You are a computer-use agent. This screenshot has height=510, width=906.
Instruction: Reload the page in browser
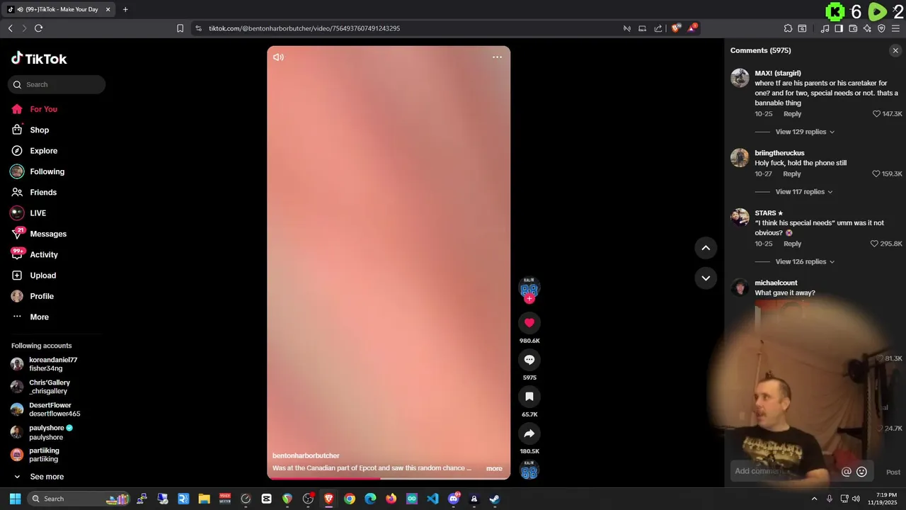point(38,28)
